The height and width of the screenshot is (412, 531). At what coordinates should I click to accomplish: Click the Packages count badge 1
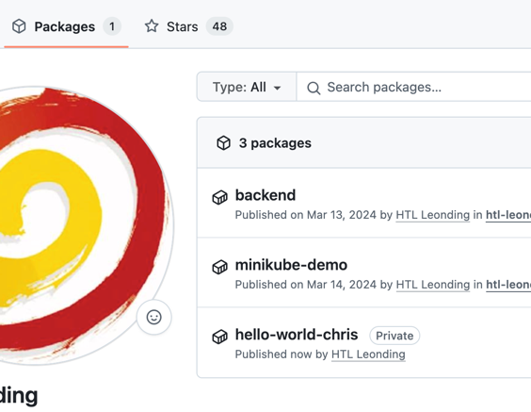point(112,26)
